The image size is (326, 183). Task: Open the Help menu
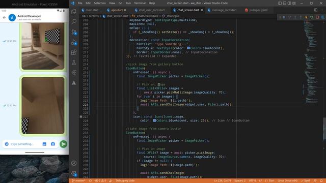(152, 3)
